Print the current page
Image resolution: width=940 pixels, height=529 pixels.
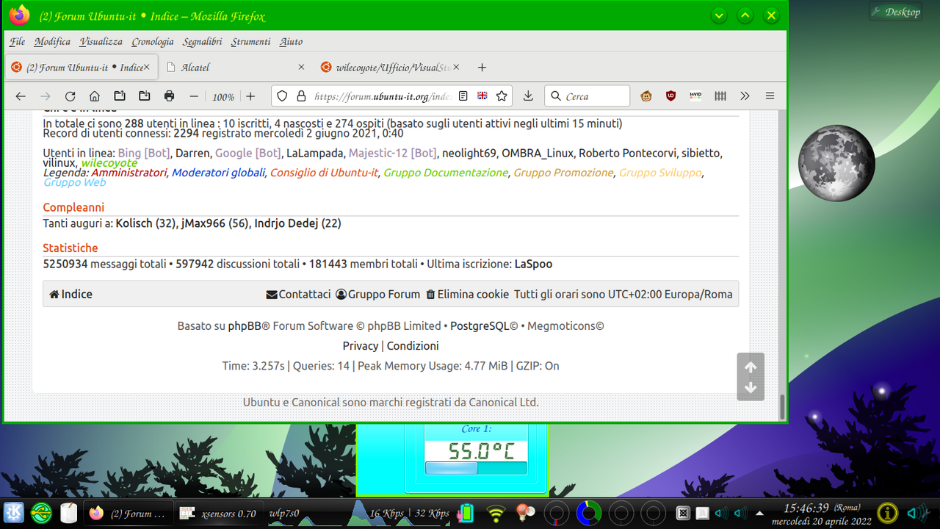(170, 96)
